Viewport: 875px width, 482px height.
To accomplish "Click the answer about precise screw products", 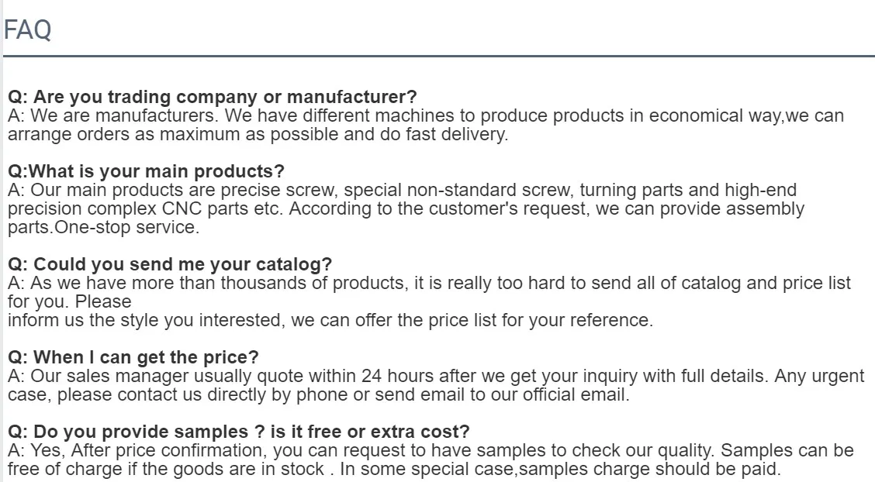I will [x=406, y=208].
